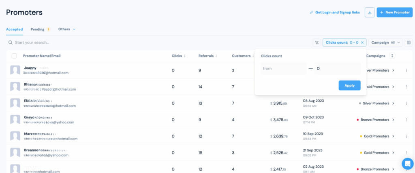The width and height of the screenshot is (415, 173).
Task: Expand Gold Promoters chevron in Rhiann row
Action: 393,86
